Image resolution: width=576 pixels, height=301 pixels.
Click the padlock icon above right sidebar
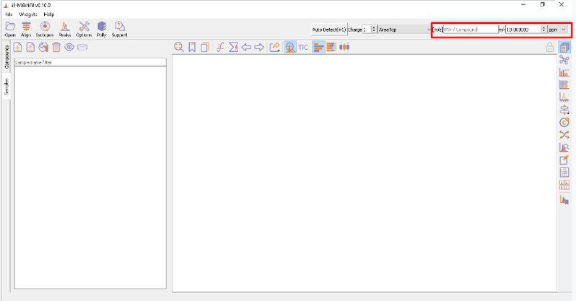[x=549, y=47]
